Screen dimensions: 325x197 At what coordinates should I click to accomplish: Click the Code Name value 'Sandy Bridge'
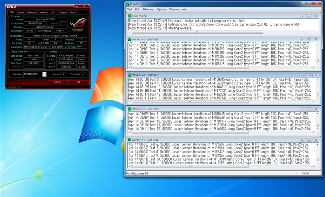click(35, 23)
